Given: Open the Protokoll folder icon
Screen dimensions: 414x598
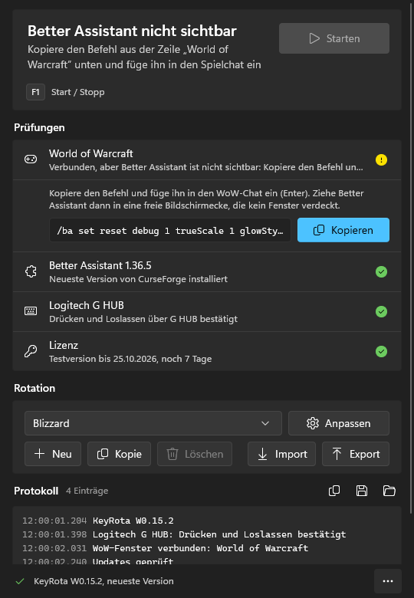Looking at the screenshot, I should 389,491.
